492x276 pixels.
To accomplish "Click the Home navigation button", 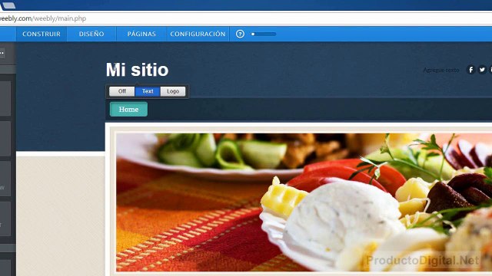I will [x=128, y=109].
